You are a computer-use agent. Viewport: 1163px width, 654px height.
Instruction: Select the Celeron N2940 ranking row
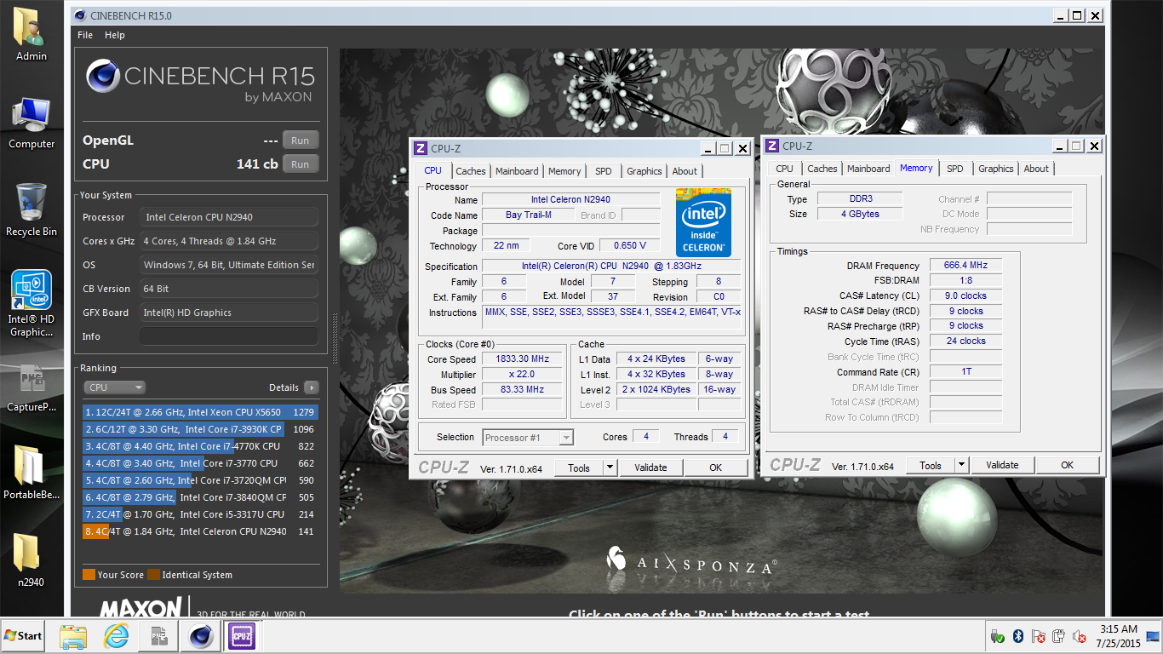(x=201, y=531)
